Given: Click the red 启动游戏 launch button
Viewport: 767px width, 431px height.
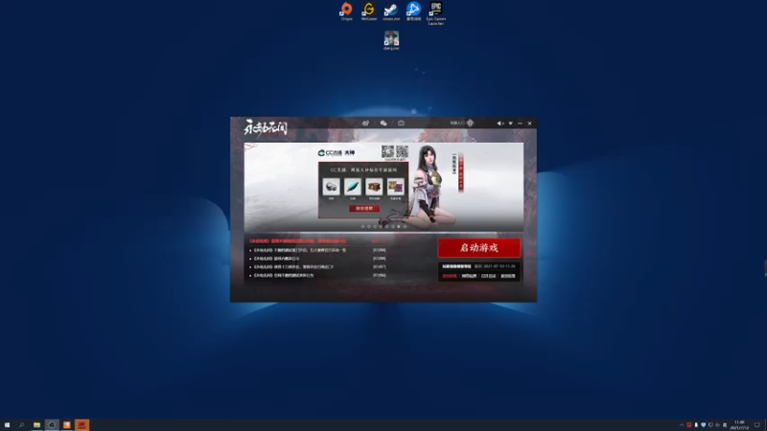Looking at the screenshot, I should point(478,248).
